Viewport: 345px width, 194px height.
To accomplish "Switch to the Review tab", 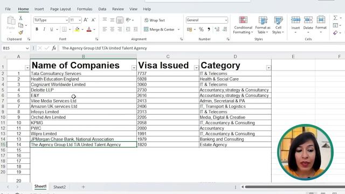I will (x=118, y=9).
